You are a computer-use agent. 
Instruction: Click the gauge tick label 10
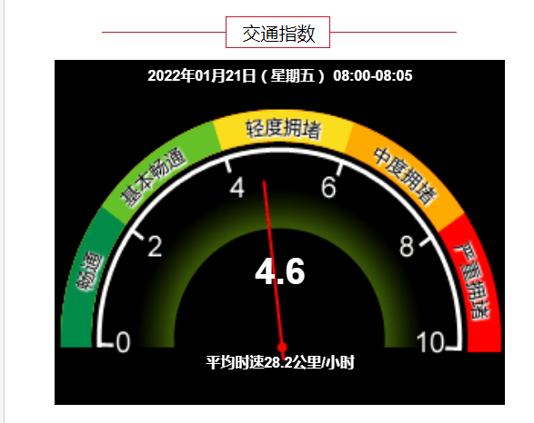tap(431, 342)
